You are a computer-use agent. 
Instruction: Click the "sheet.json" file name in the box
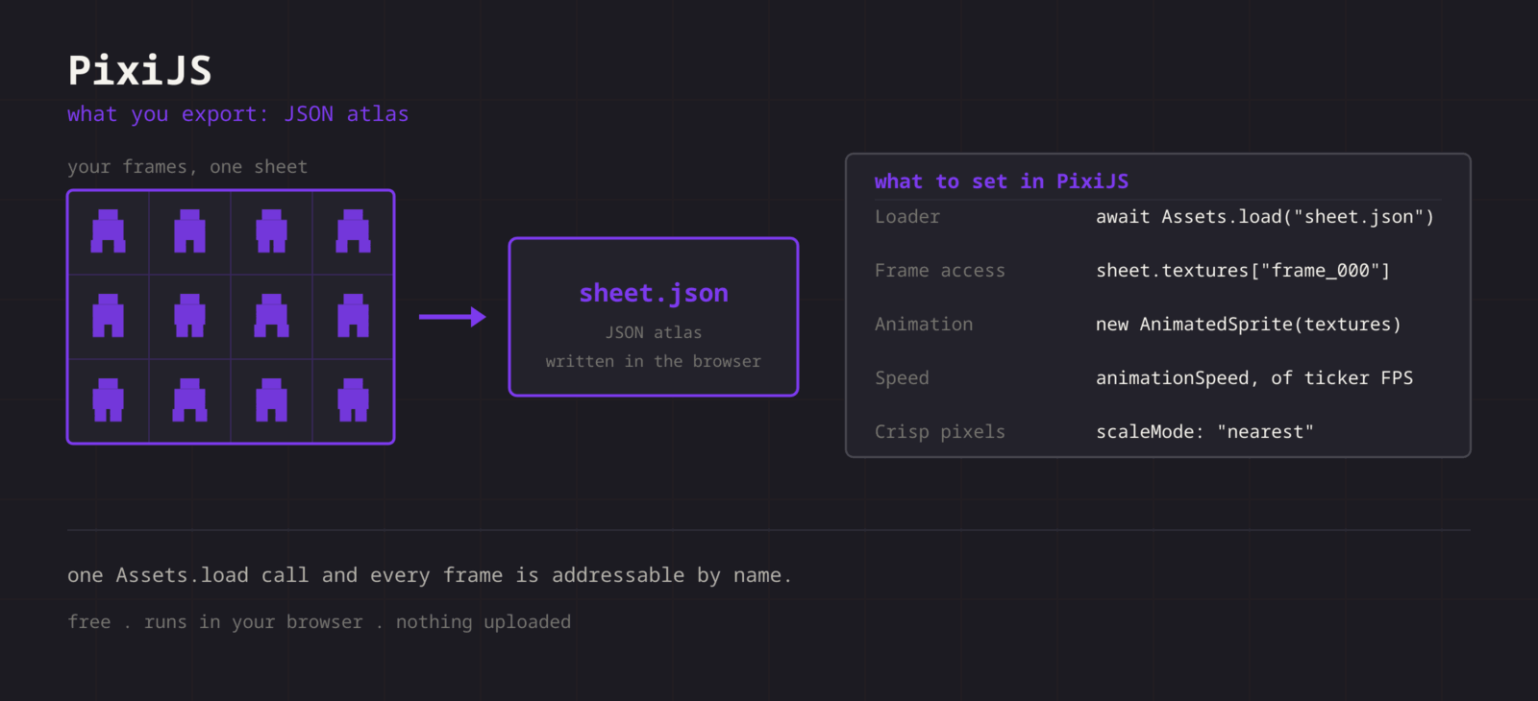click(x=654, y=293)
